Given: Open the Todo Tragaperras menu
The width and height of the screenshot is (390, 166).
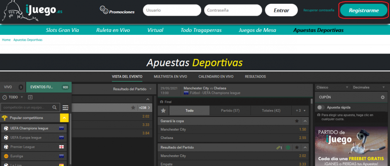Looking at the screenshot, I should click(201, 30).
